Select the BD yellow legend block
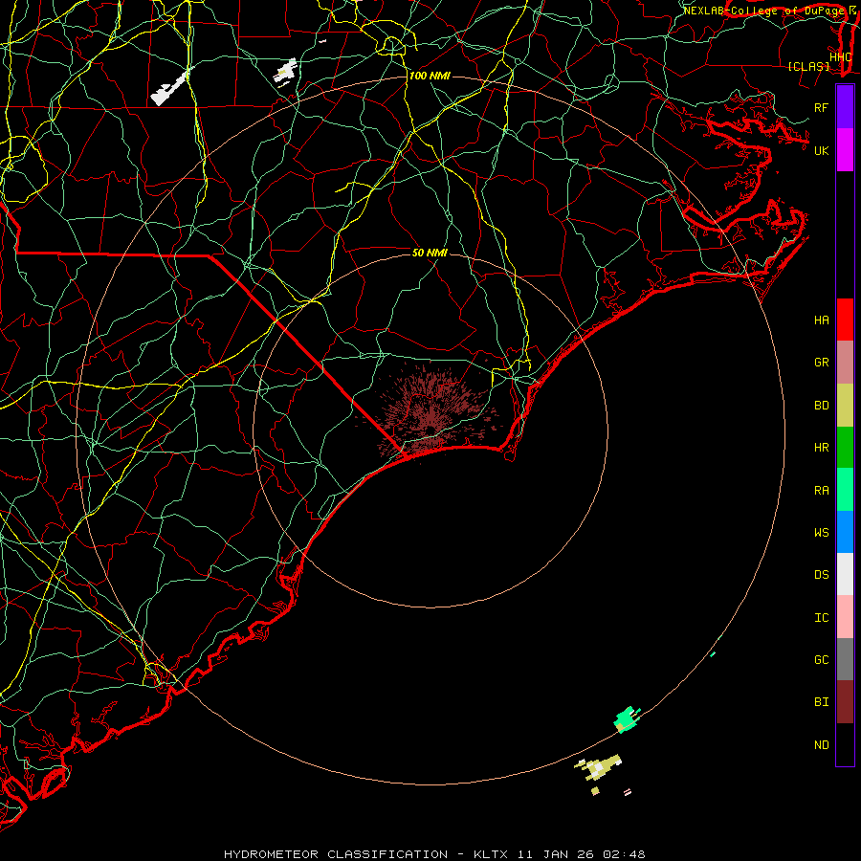This screenshot has height=861, width=861. (x=845, y=406)
